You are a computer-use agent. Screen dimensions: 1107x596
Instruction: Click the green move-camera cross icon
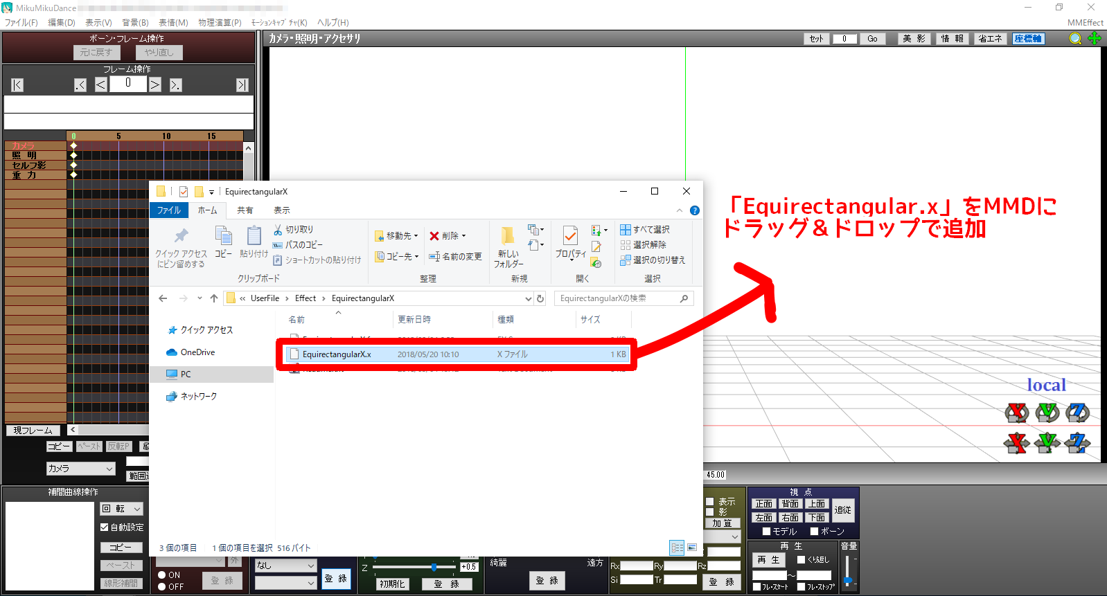(x=1095, y=39)
